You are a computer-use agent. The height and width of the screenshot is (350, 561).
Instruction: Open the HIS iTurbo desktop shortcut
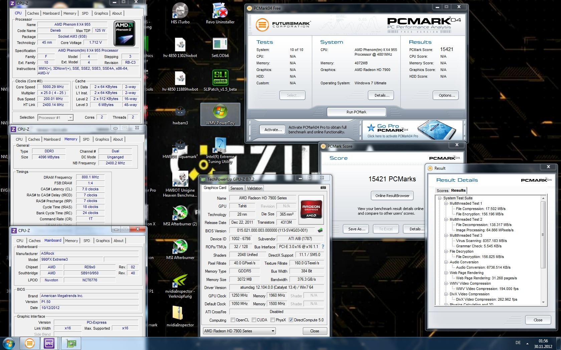point(180,13)
